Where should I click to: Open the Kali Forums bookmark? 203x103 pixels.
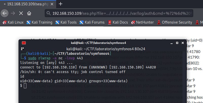tap(92, 22)
